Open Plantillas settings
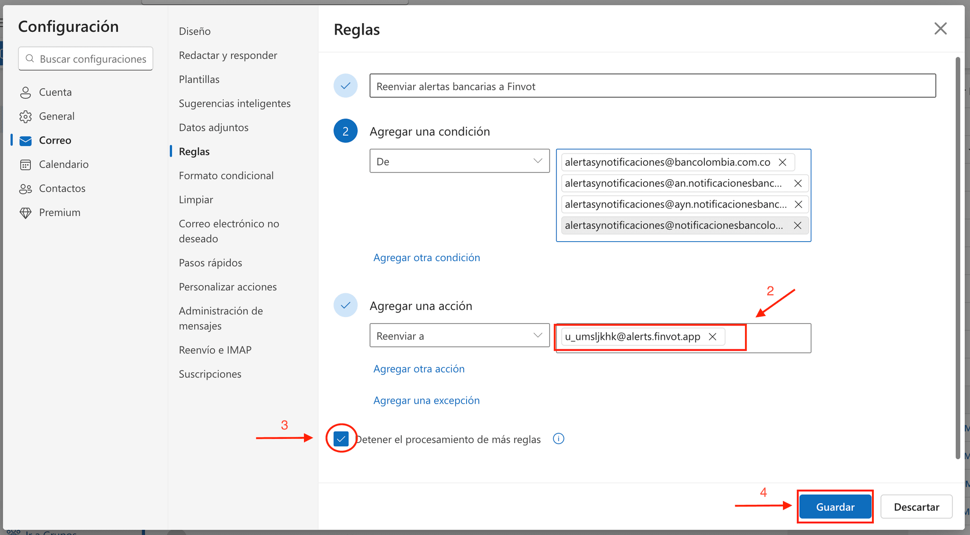The image size is (970, 535). (x=199, y=79)
